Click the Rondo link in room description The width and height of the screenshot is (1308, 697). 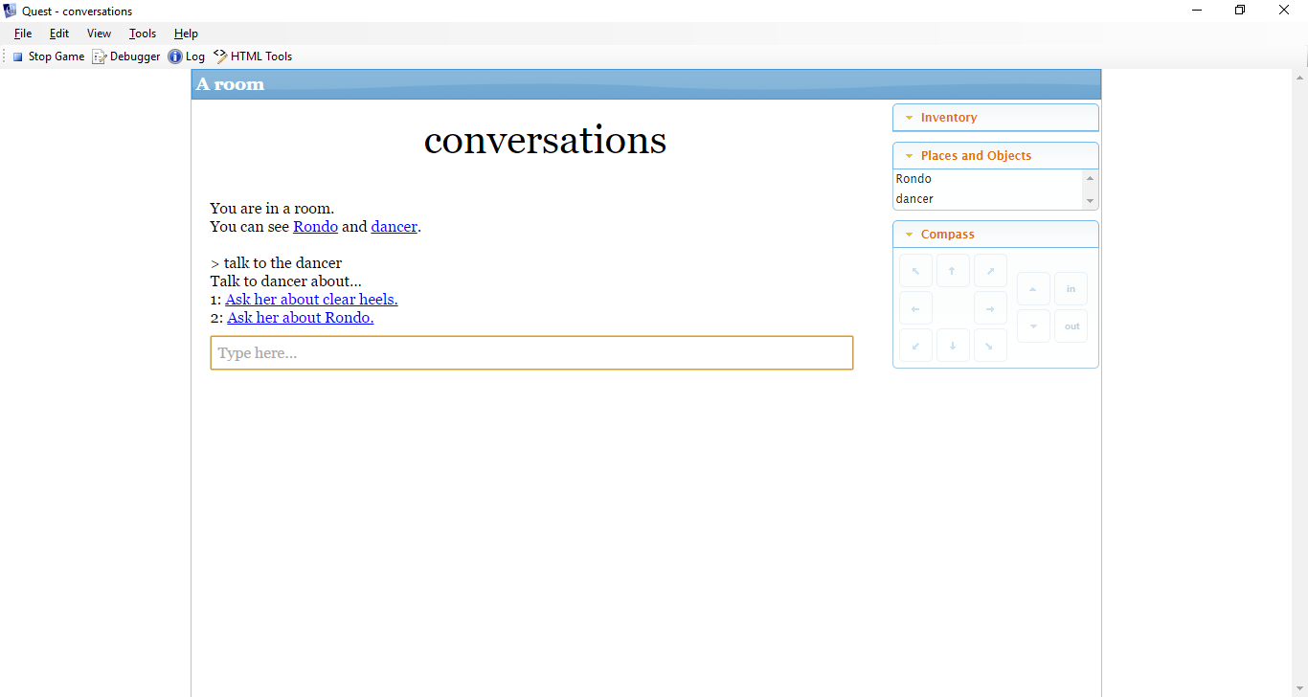[315, 227]
